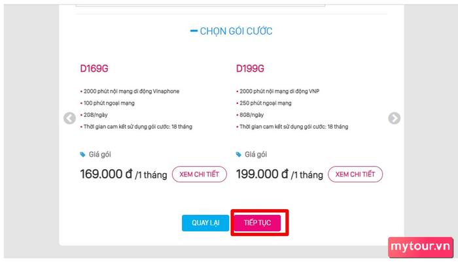Select the D199G package title
This screenshot has height=264, width=458.
[x=251, y=68]
